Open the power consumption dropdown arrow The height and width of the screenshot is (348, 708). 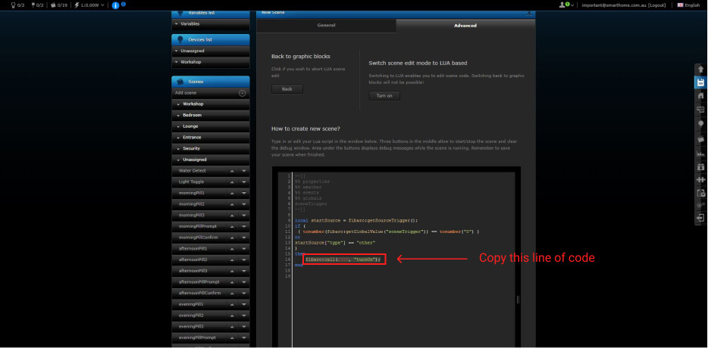coord(103,5)
